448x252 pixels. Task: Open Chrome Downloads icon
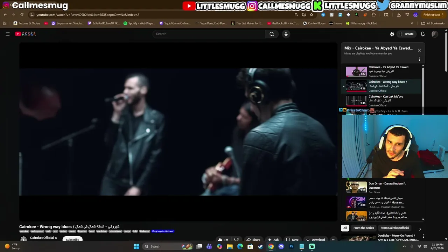399,15
